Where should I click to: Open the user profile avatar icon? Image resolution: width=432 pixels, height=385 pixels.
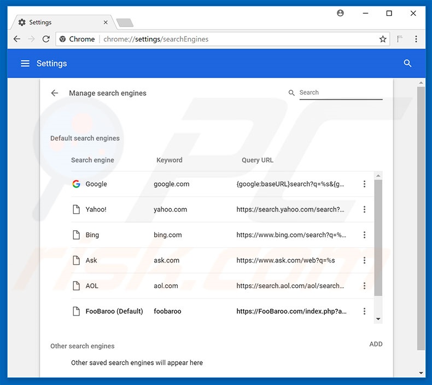[x=340, y=13]
